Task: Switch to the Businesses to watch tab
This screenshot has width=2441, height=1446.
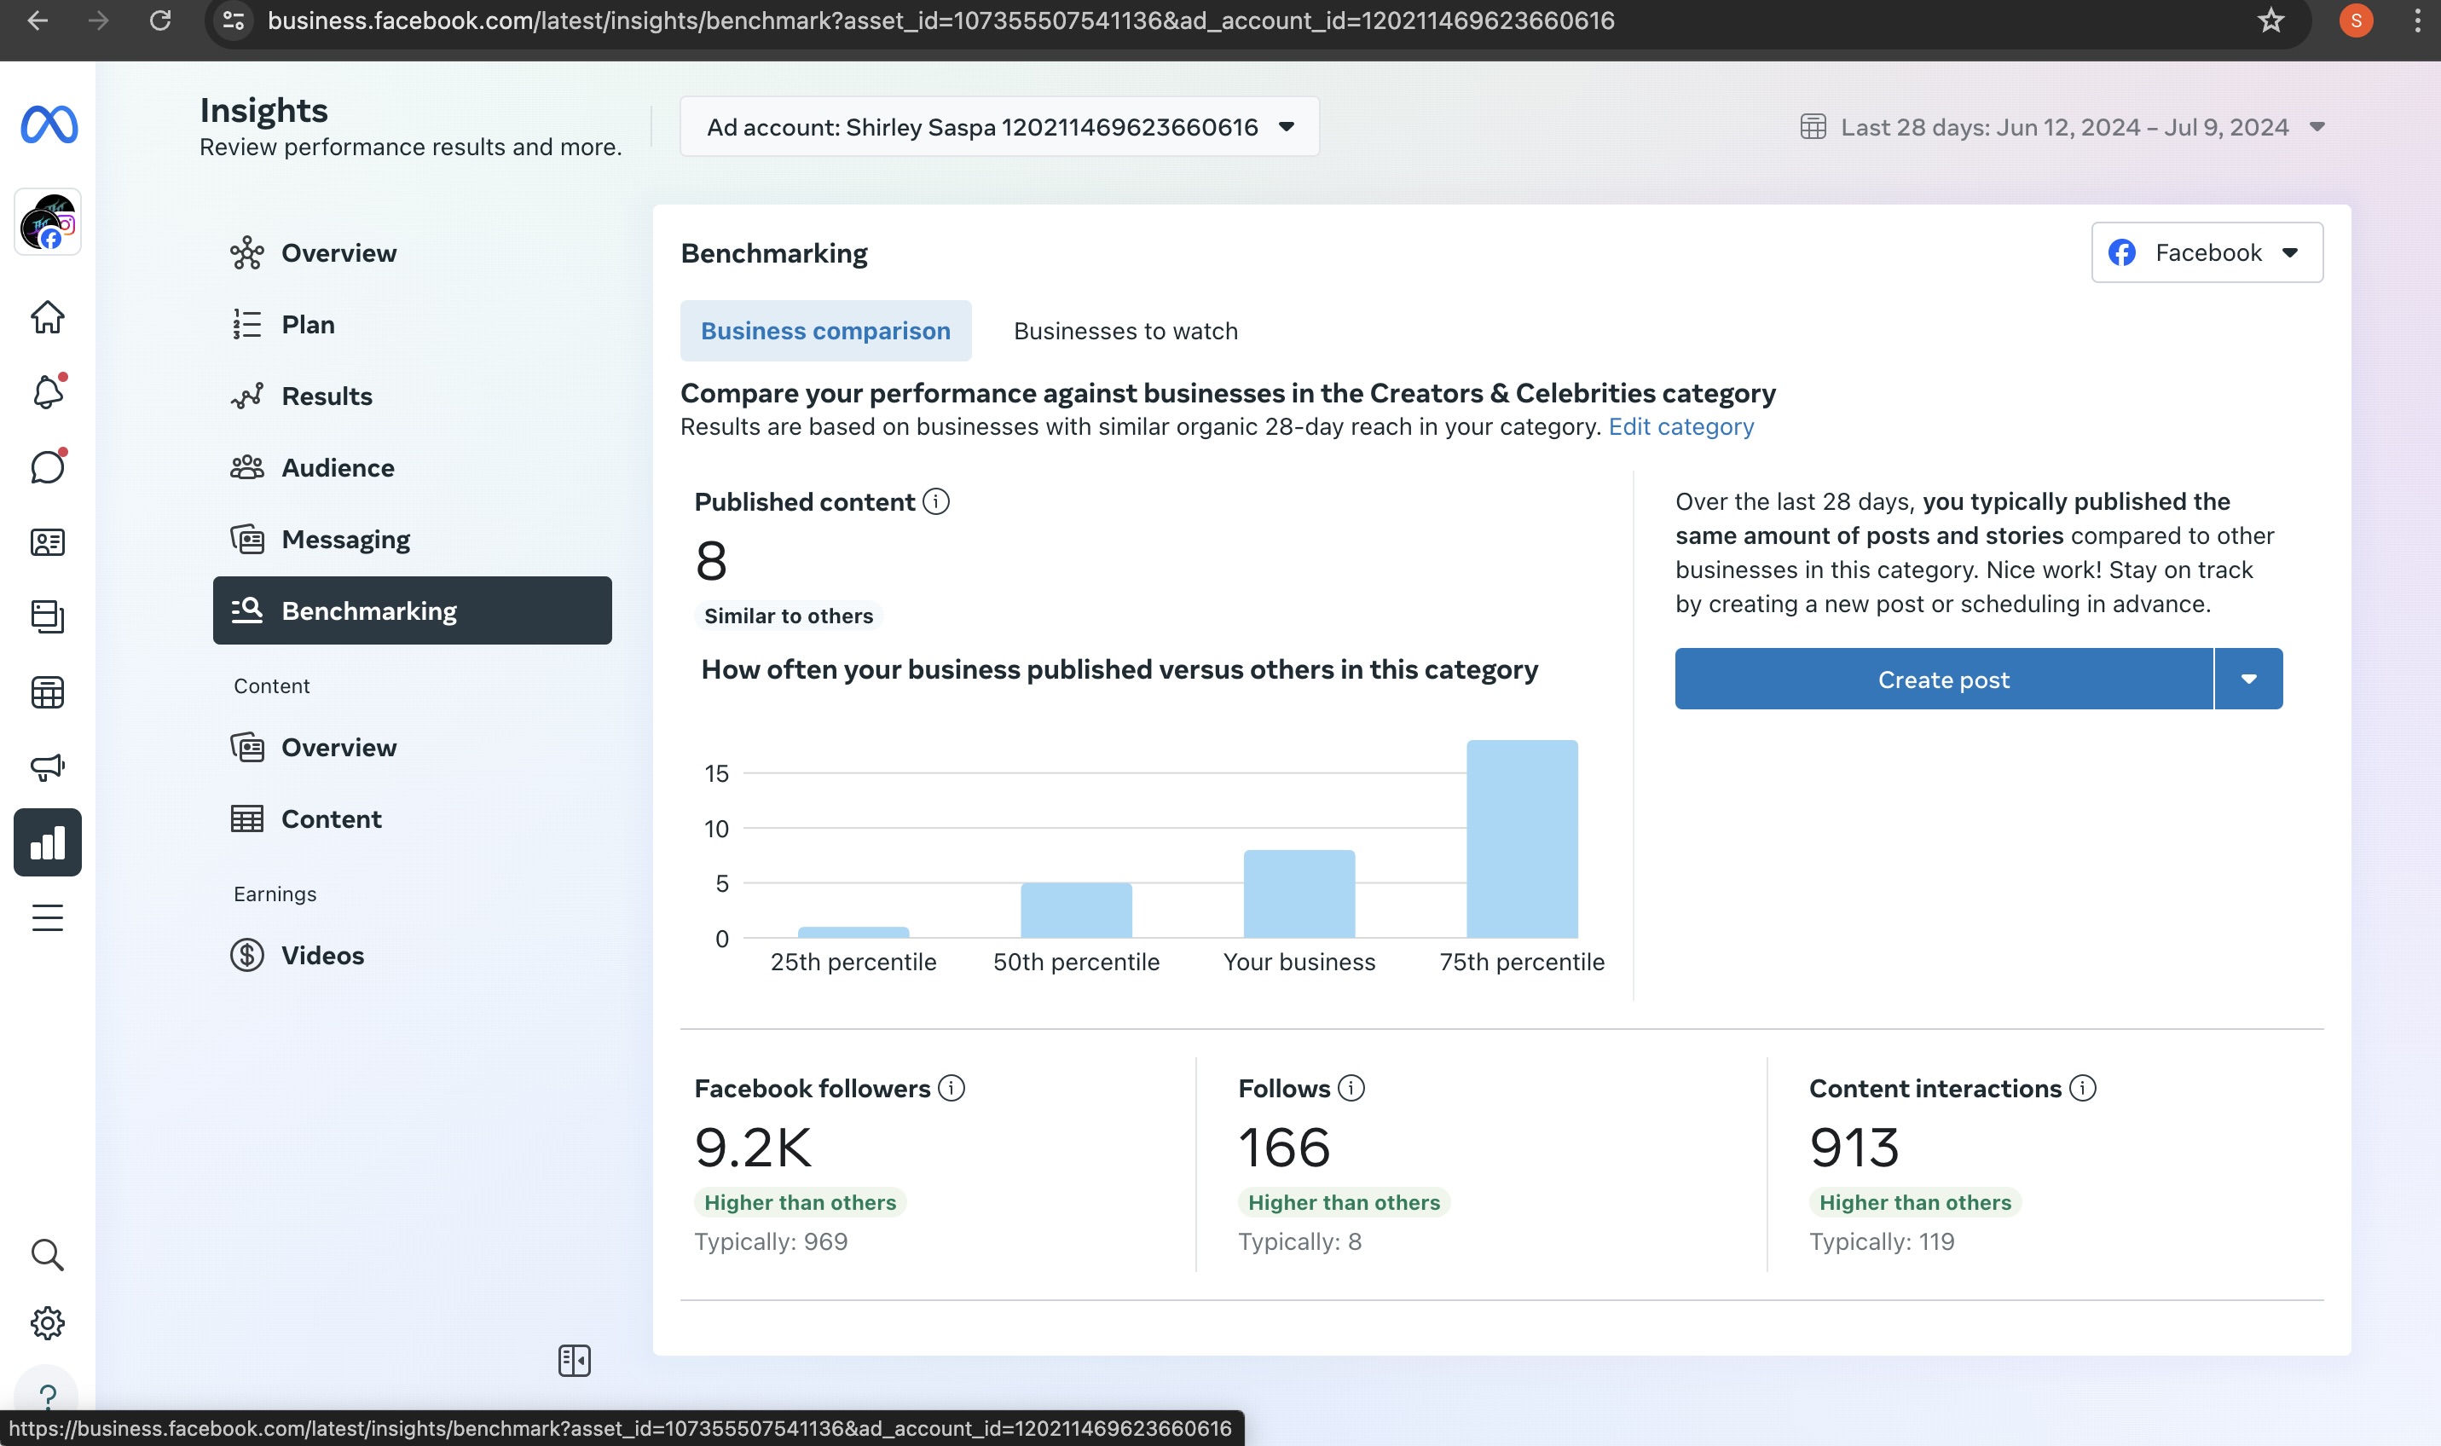Action: pos(1125,332)
